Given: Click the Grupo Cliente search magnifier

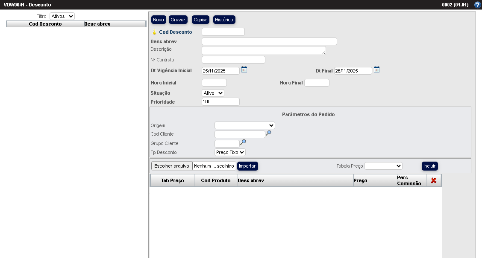Looking at the screenshot, I should (243, 142).
